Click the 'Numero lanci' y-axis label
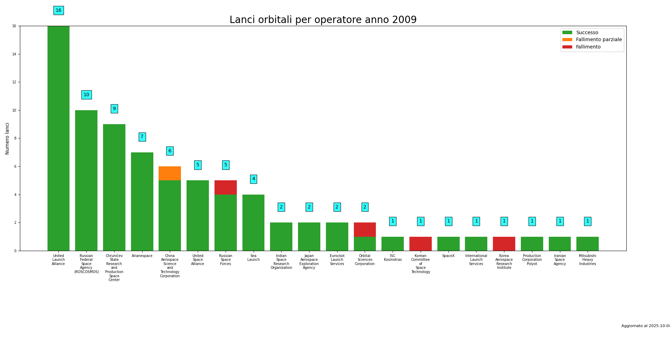The image size is (670, 348). pos(7,138)
